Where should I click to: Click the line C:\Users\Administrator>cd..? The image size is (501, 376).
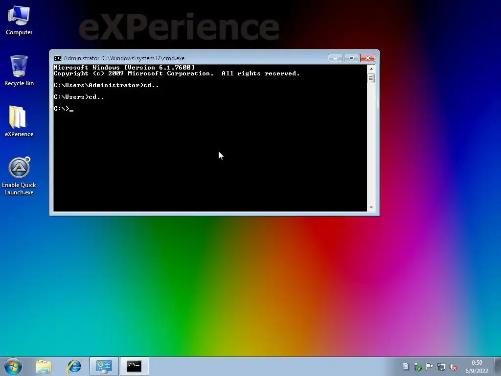106,85
